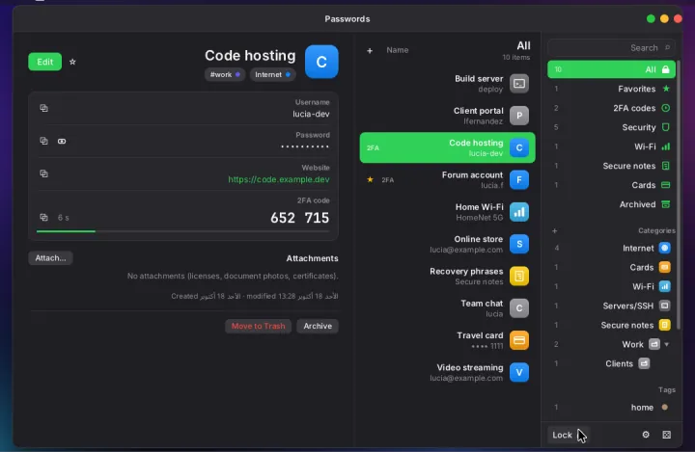Add a new category with plus icon

pos(554,230)
